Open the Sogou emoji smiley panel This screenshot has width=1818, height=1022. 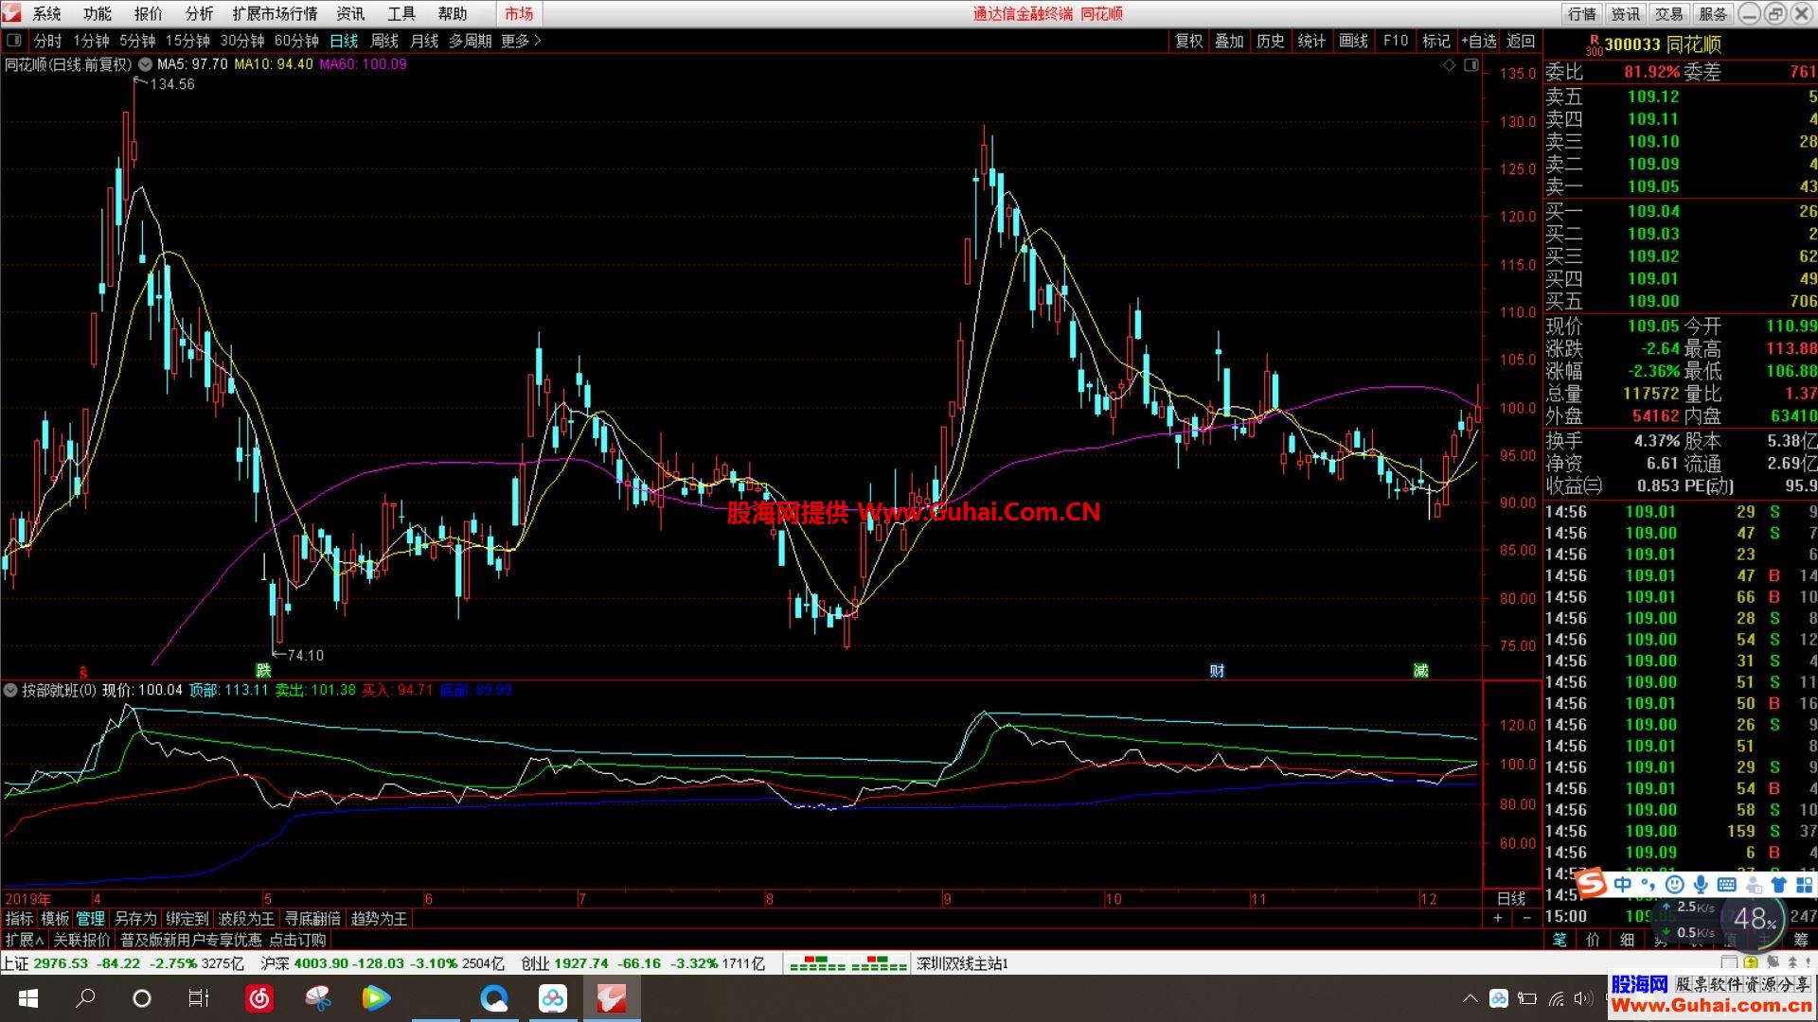click(x=1674, y=885)
